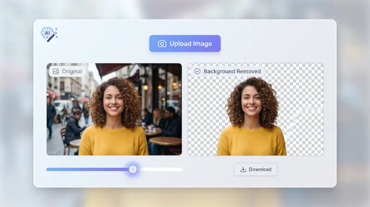Click the Background Removed label
Viewport: 370px width, 207px height.
(x=228, y=71)
